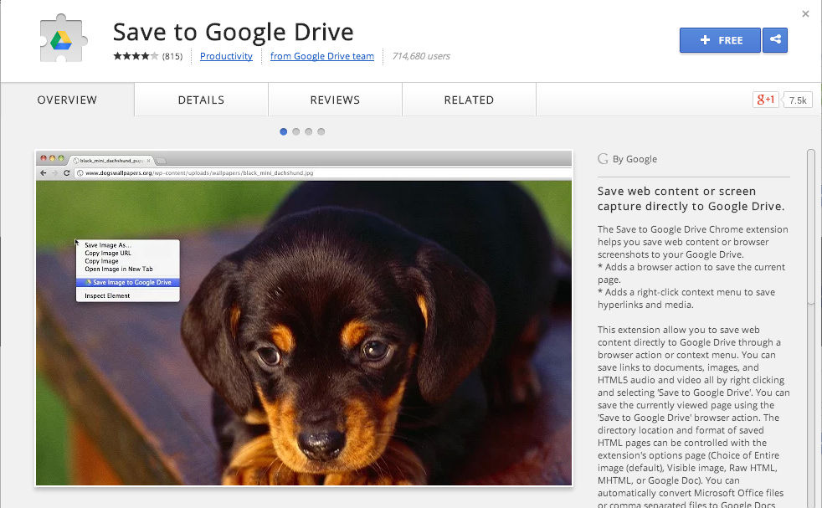Add extension with the FREE button
Screen dimensions: 822x508
tap(721, 40)
